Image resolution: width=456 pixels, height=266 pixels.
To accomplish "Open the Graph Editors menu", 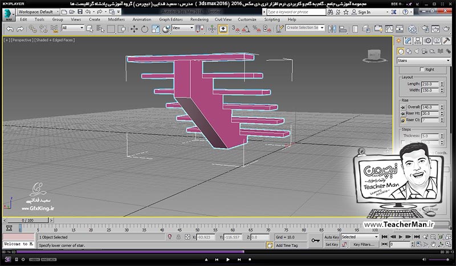I will click(170, 19).
